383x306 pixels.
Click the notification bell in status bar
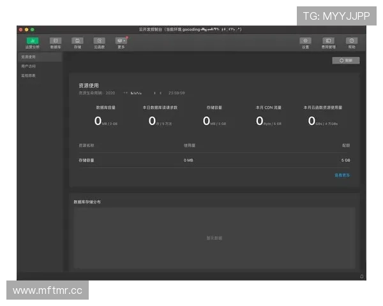tap(362, 276)
